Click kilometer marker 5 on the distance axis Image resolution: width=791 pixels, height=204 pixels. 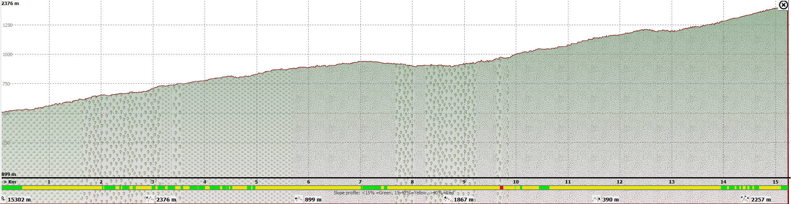pos(256,182)
